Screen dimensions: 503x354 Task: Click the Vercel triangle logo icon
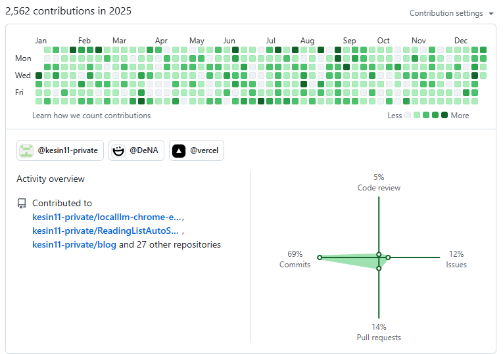click(178, 150)
